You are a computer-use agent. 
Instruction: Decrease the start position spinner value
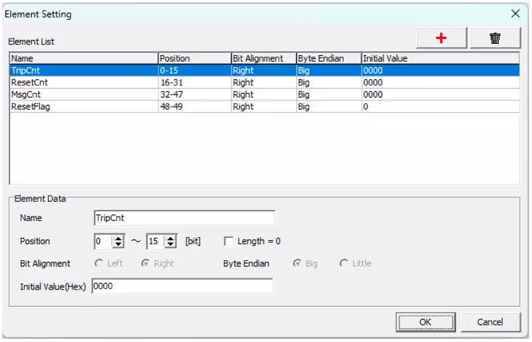tap(118, 244)
